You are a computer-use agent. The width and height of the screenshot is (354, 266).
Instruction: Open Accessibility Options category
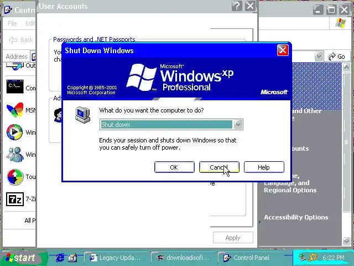tap(296, 217)
